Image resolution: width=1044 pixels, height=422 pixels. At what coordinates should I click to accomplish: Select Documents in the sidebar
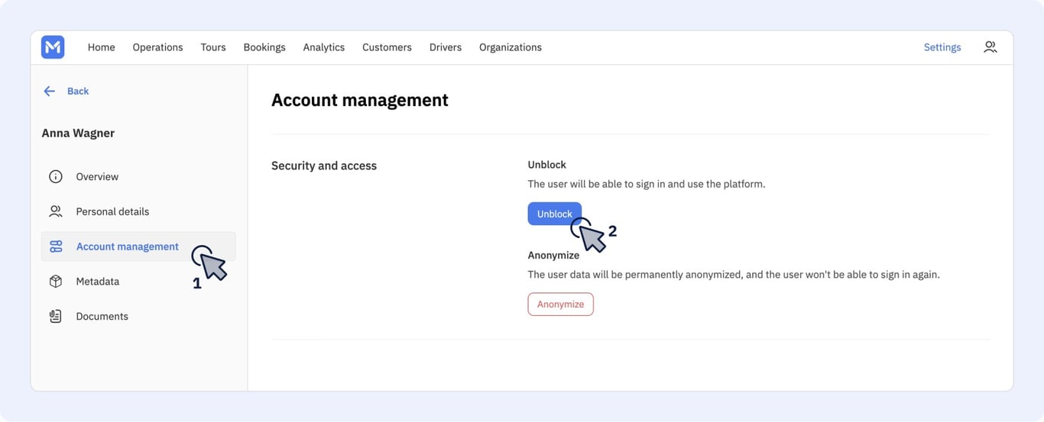(x=138, y=316)
